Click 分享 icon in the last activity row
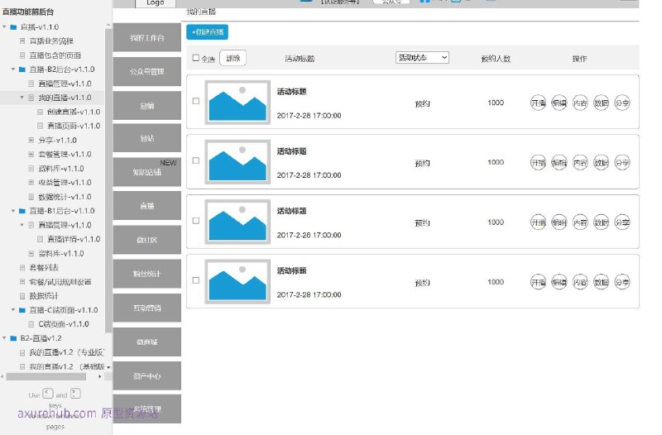662x435 pixels. pos(622,282)
